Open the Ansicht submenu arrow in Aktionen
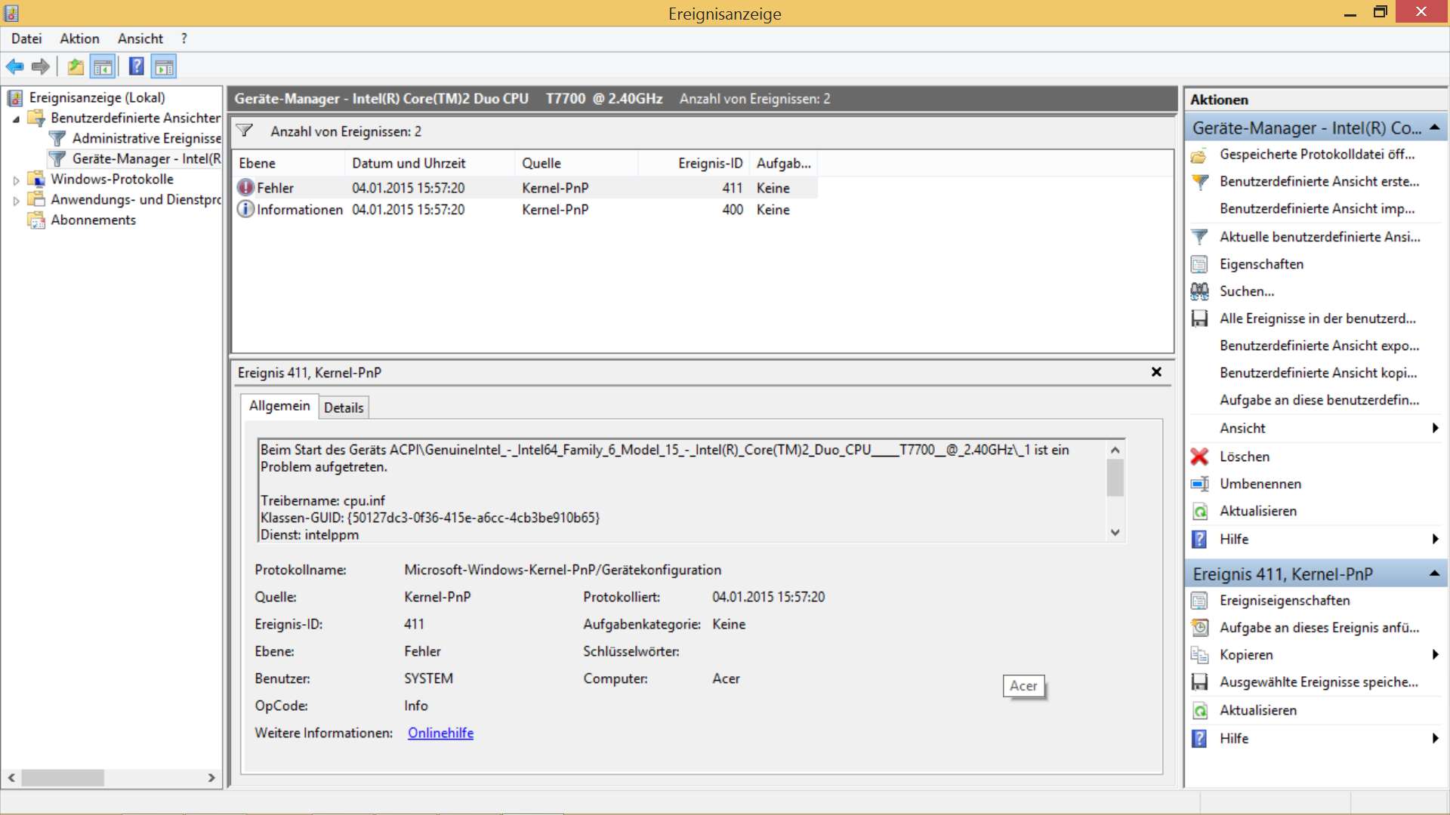 (x=1435, y=428)
